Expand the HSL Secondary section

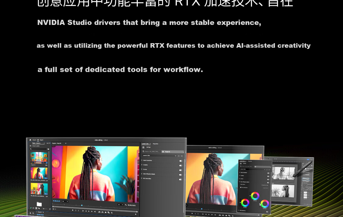[x=142, y=178]
